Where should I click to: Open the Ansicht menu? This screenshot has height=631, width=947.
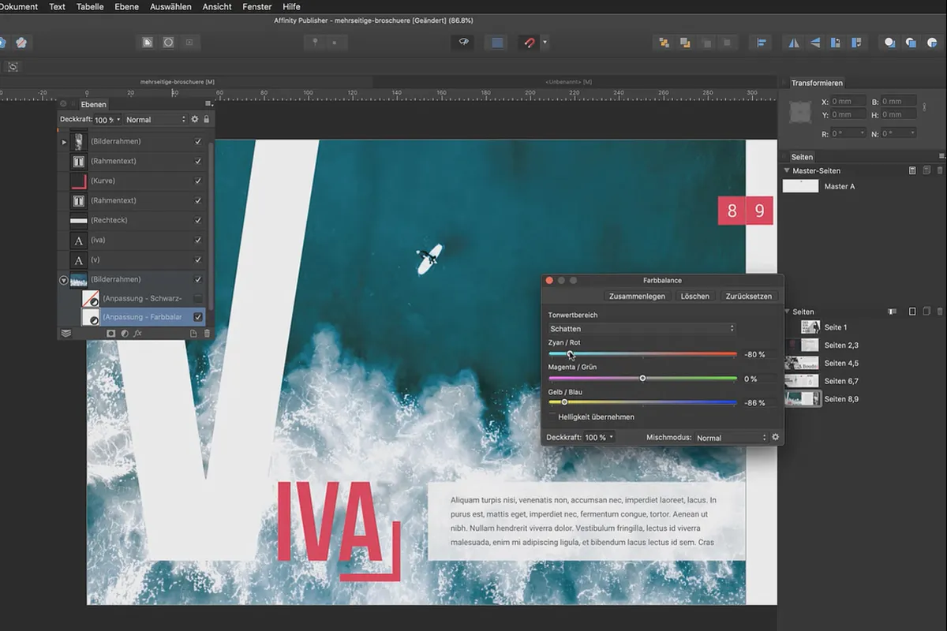(x=217, y=6)
